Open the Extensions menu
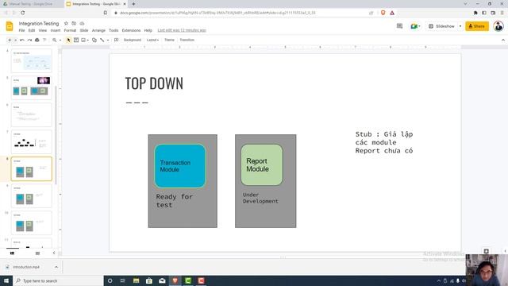 (x=131, y=30)
